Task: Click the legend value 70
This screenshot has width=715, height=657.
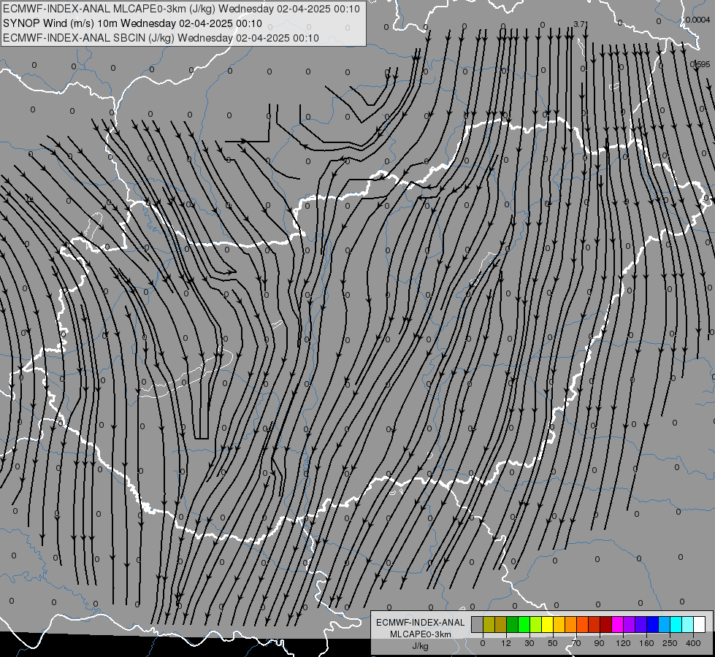Action: [576, 643]
